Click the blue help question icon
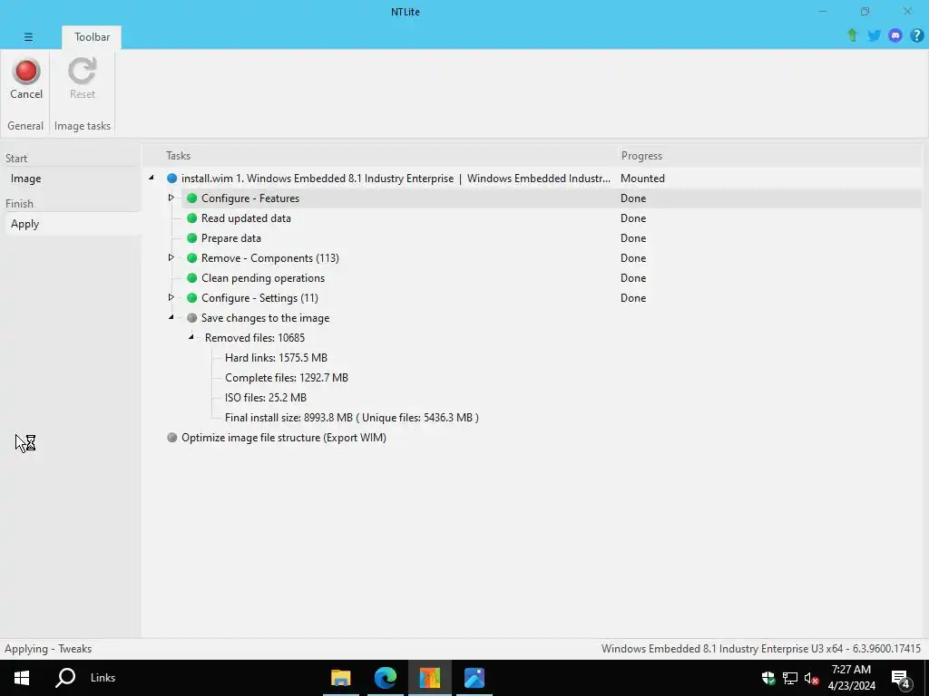 tap(916, 35)
